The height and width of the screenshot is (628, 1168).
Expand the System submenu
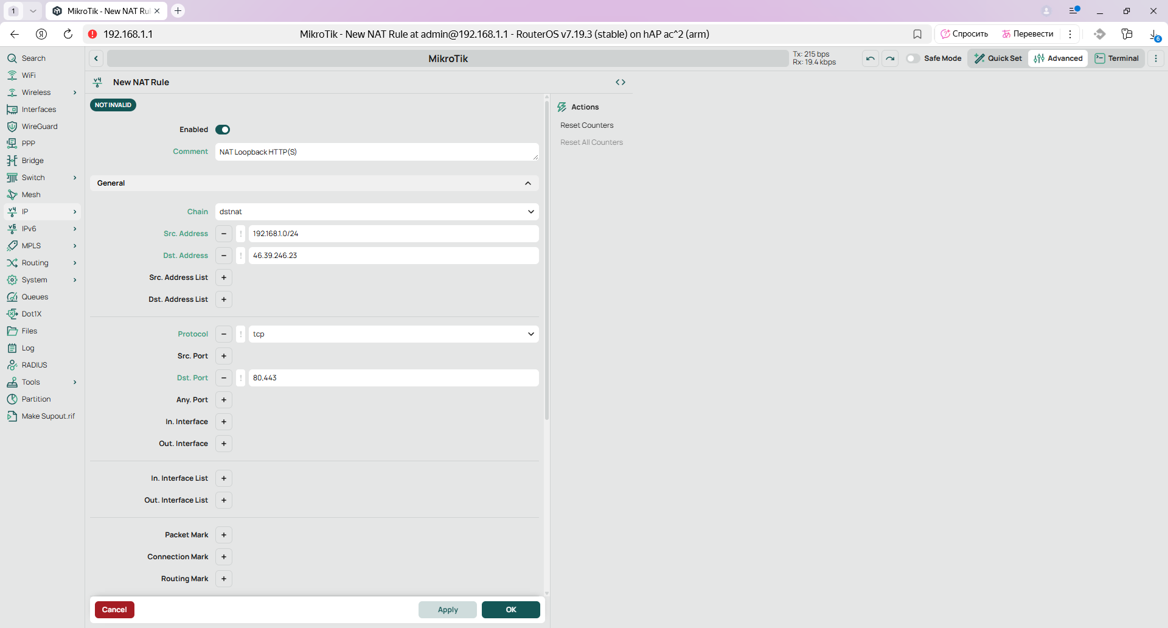click(75, 280)
